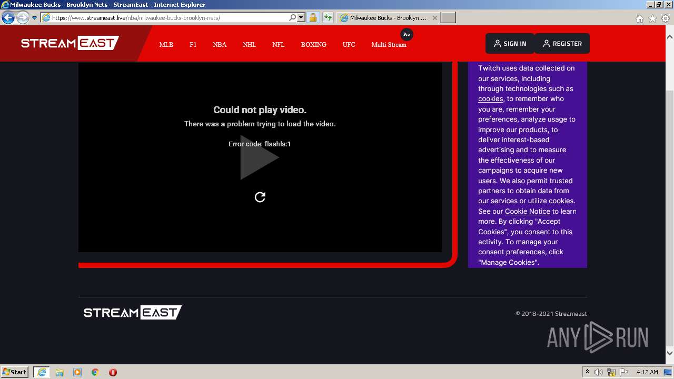
Task: Click the "Could not play video." heading
Action: pyautogui.click(x=260, y=109)
